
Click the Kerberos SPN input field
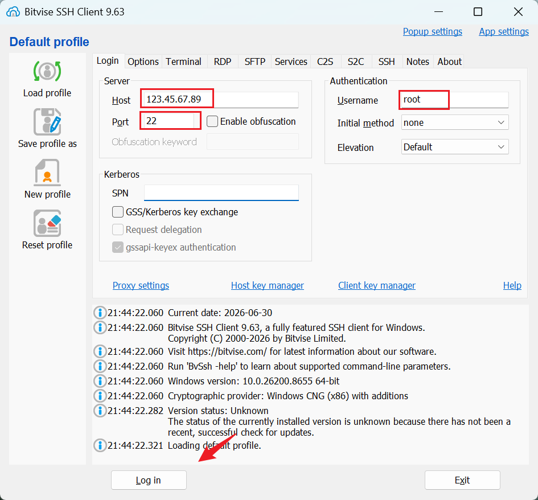221,193
